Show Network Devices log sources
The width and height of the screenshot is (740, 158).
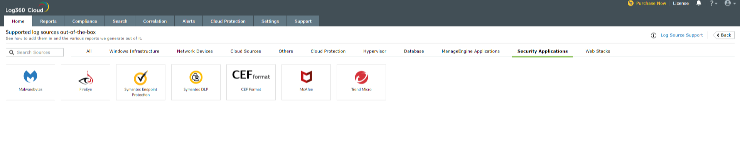tap(195, 51)
